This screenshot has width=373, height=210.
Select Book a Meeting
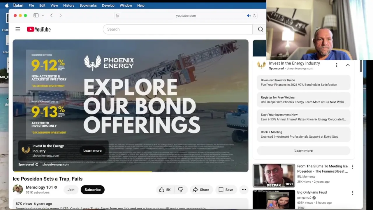303,134
